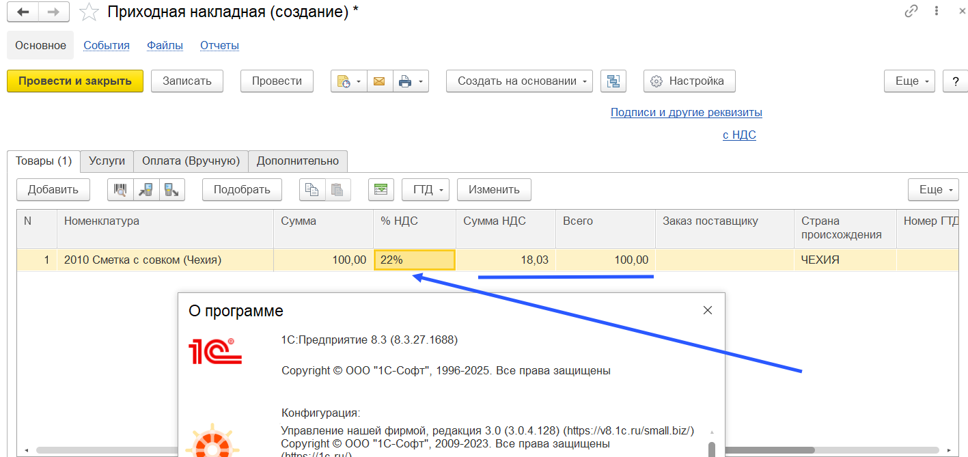Open the Отчеты section
Screen dimensions: 968x457
click(219, 46)
